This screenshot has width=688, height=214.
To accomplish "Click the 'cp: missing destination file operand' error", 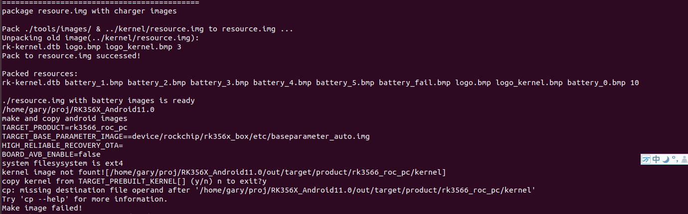I will click(269, 190).
